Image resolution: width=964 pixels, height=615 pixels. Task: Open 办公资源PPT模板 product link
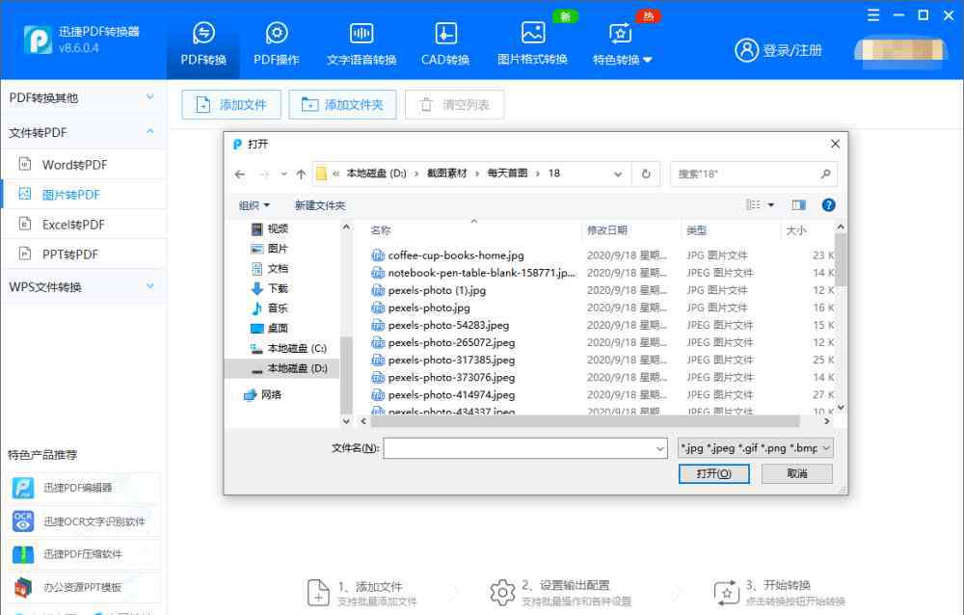coord(85,587)
